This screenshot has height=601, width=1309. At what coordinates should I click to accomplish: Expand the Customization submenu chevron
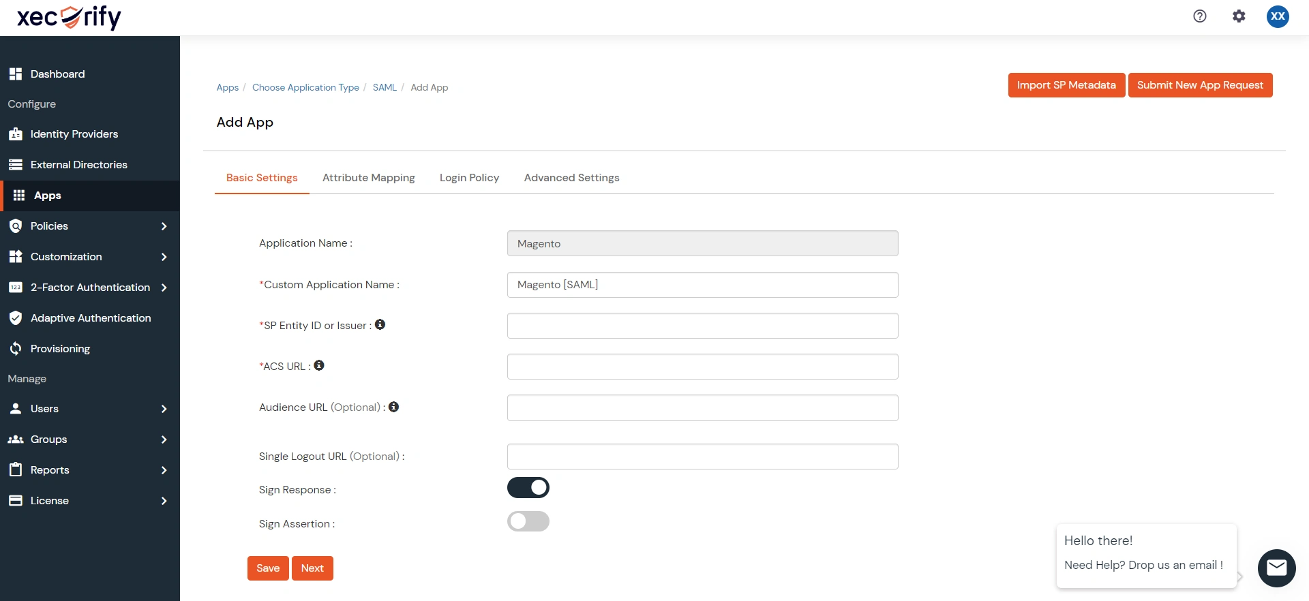coord(164,257)
